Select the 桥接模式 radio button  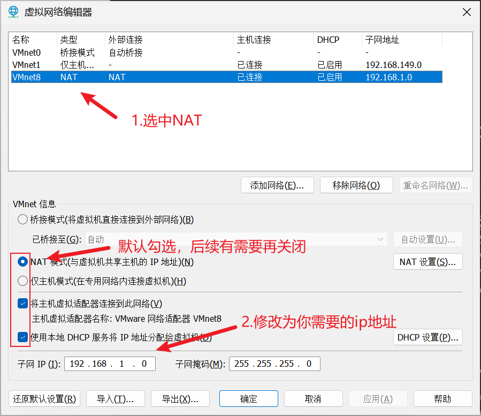(x=22, y=220)
